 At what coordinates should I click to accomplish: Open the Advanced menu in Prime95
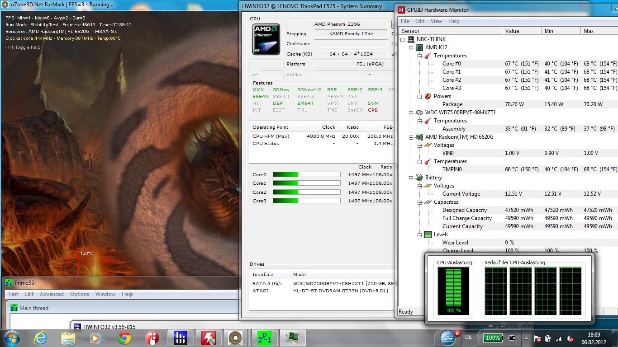click(52, 294)
